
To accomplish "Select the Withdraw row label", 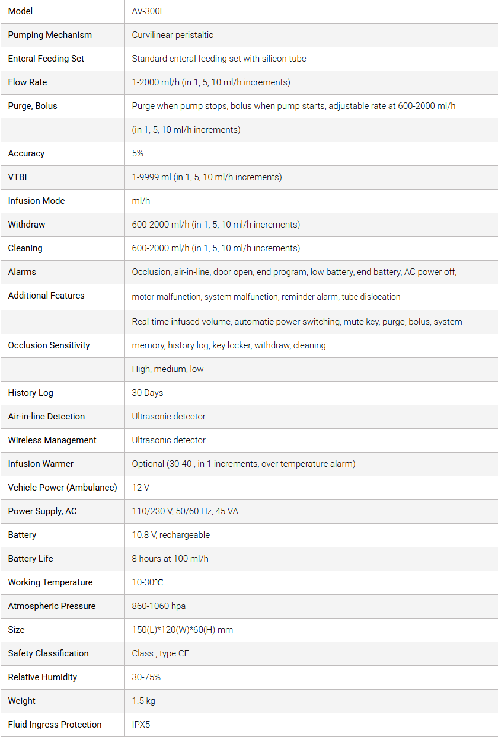I will click(x=27, y=225).
